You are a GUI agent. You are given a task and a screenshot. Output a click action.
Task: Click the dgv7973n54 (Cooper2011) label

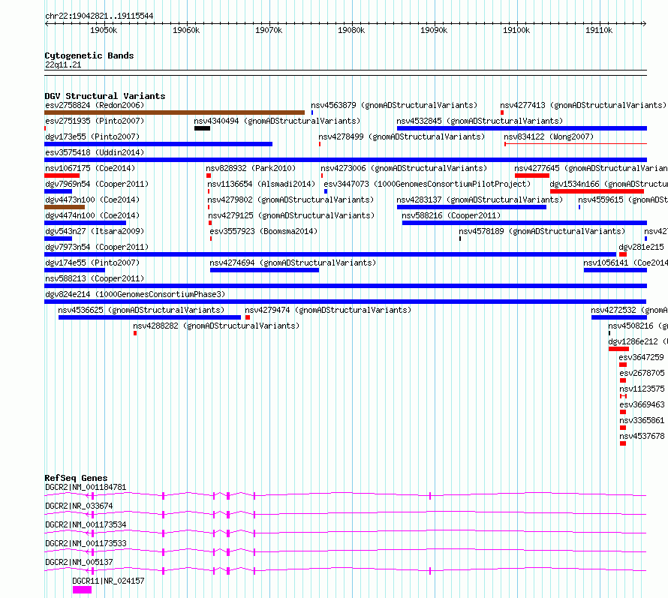coord(97,247)
